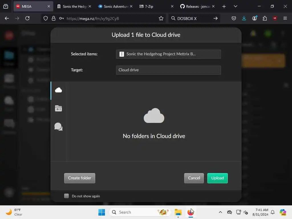Click the green Upload button
This screenshot has width=292, height=219.
tap(217, 178)
